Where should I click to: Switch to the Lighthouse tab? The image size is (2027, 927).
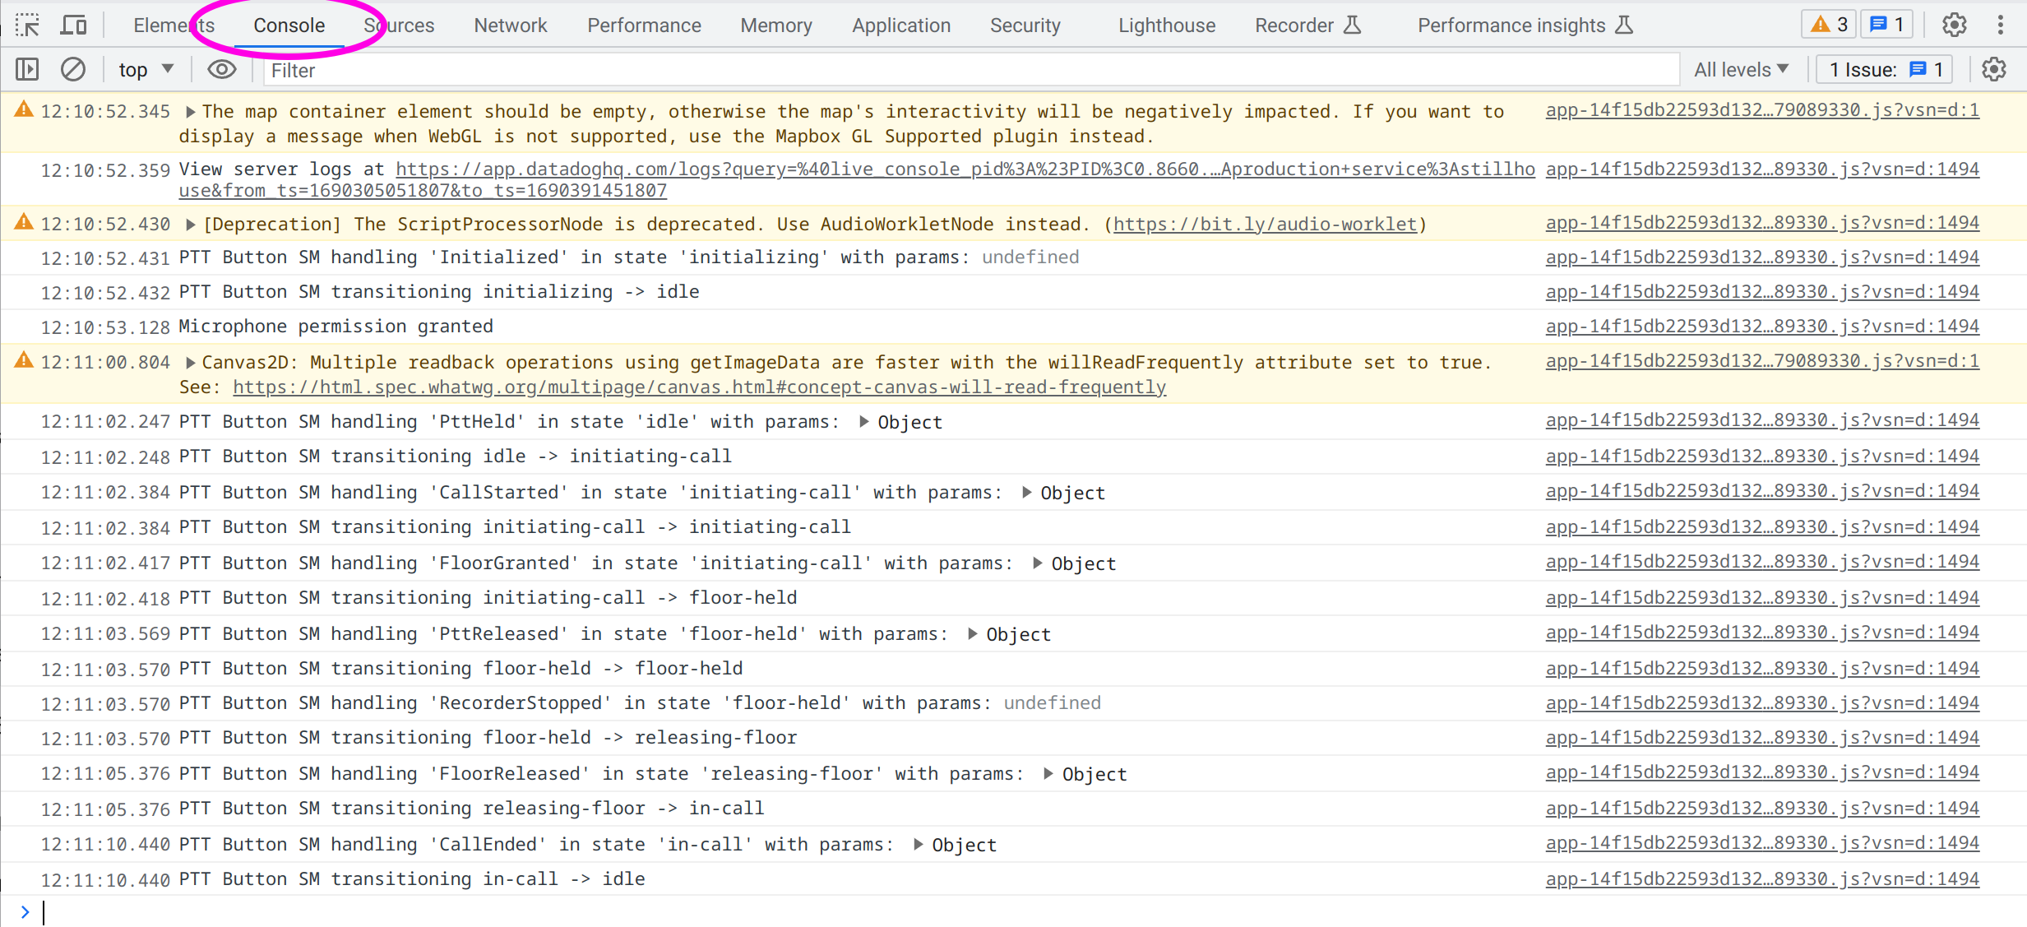[1166, 25]
